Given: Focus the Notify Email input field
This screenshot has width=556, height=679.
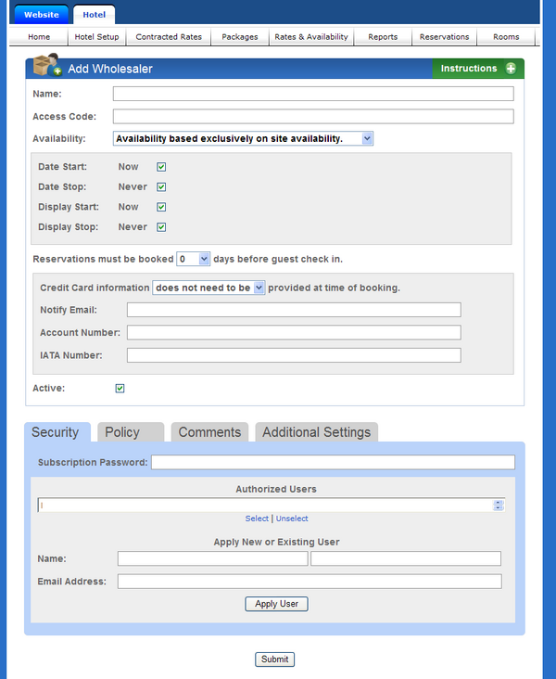Looking at the screenshot, I should (294, 310).
